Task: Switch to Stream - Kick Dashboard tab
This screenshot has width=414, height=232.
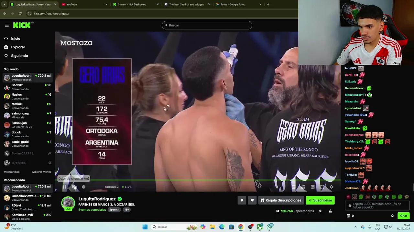Action: (136, 5)
